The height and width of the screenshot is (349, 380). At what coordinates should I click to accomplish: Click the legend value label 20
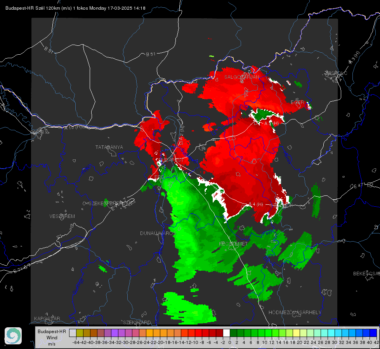click(x=300, y=342)
